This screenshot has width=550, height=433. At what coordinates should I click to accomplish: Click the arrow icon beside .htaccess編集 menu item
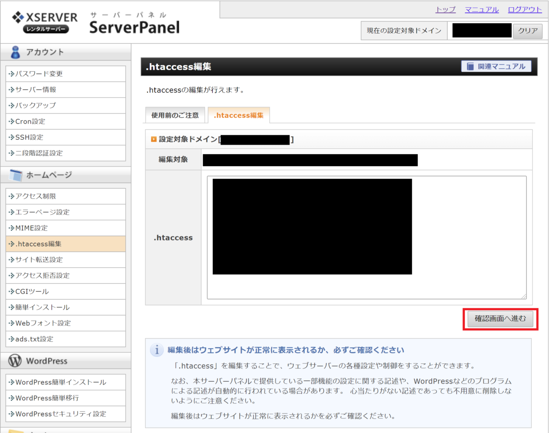[12, 244]
